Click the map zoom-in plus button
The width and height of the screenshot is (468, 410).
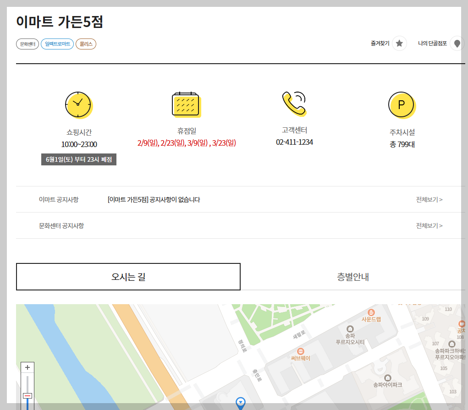28,367
